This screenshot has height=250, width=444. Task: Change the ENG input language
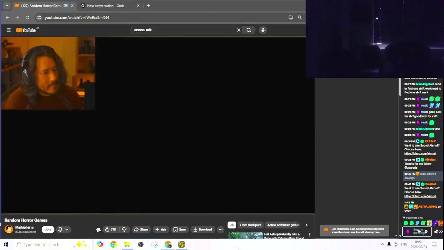404,244
